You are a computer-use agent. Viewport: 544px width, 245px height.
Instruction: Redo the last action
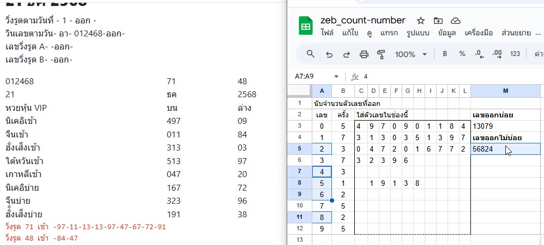click(x=346, y=54)
